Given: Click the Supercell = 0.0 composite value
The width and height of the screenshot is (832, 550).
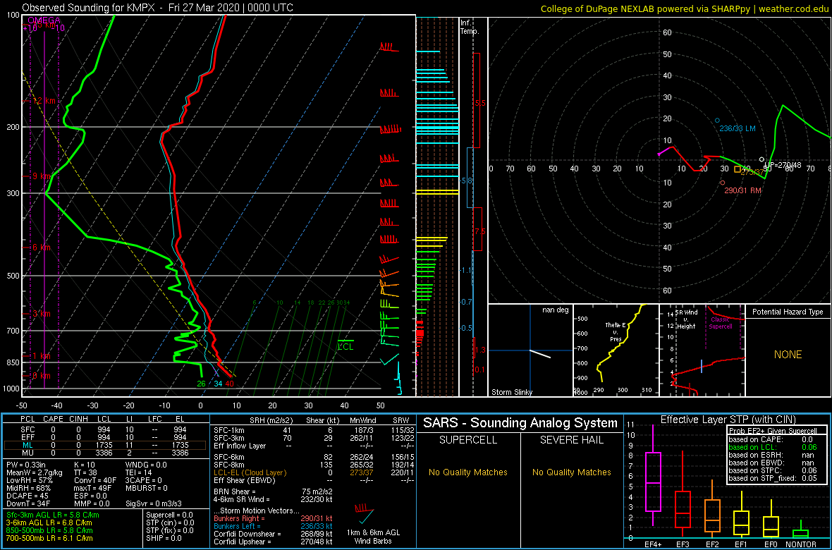Looking at the screenshot, I should [x=171, y=515].
